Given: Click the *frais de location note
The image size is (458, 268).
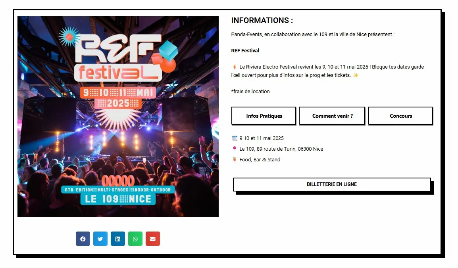Looking at the screenshot, I should click(250, 92).
